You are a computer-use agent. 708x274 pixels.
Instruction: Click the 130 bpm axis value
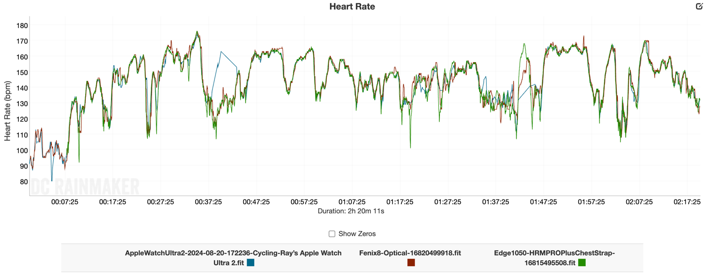[22, 103]
